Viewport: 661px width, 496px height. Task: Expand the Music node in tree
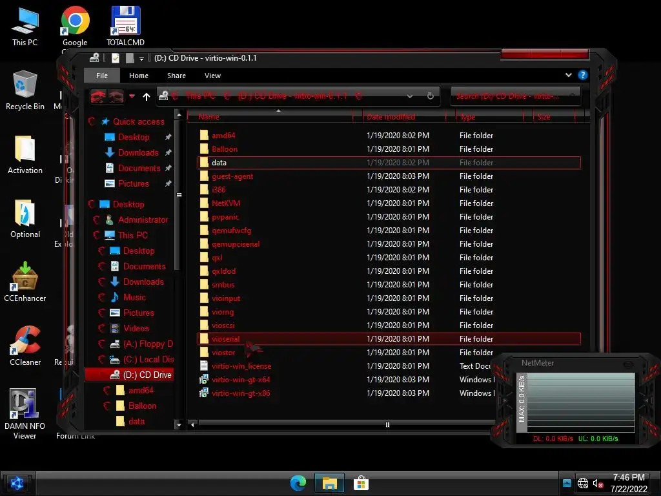(101, 297)
